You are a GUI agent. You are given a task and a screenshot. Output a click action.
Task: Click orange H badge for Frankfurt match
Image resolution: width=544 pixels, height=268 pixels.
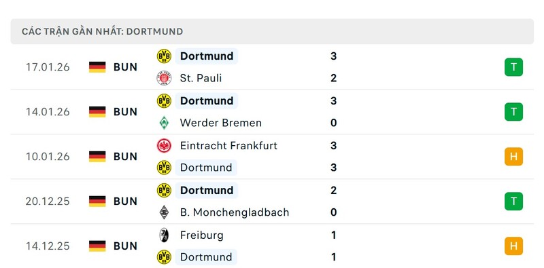coord(514,157)
